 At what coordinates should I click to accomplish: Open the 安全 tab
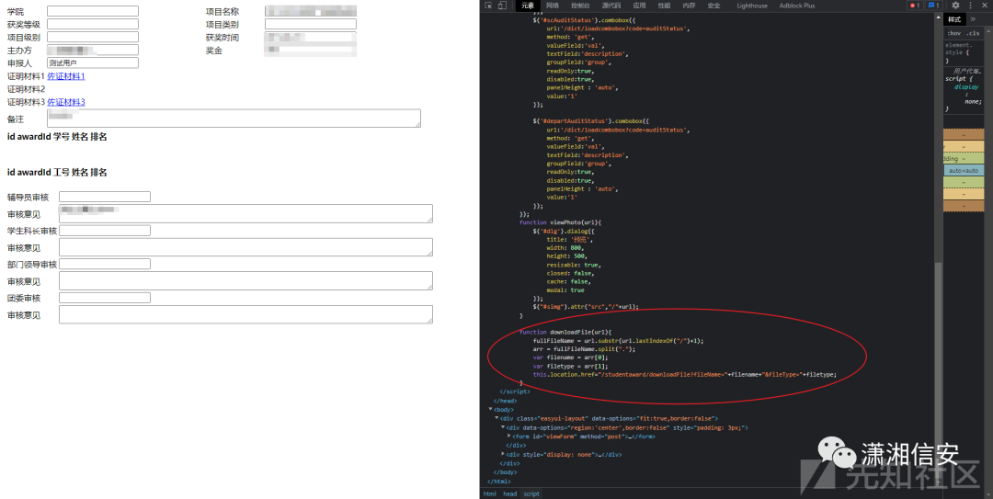click(713, 6)
